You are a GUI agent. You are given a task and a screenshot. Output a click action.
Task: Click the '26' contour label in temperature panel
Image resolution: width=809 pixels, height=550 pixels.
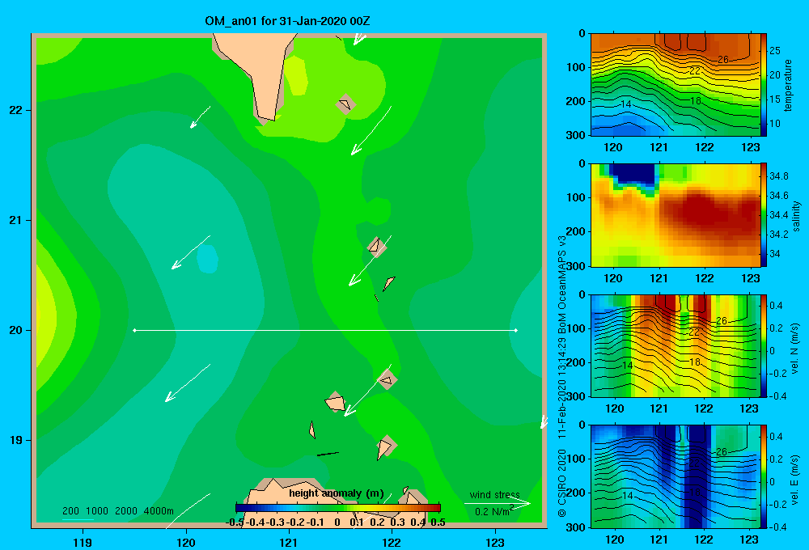(722, 59)
